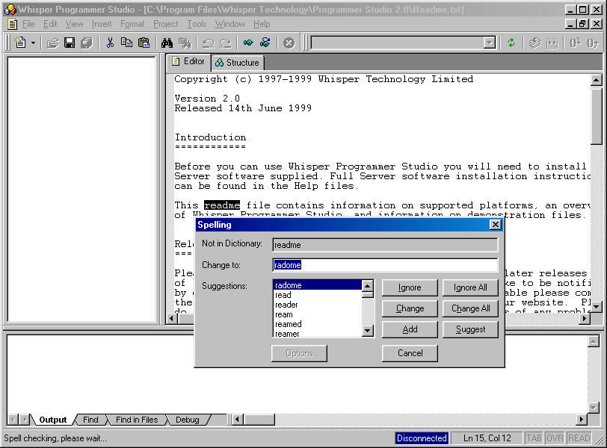Open the File menu

pos(28,24)
